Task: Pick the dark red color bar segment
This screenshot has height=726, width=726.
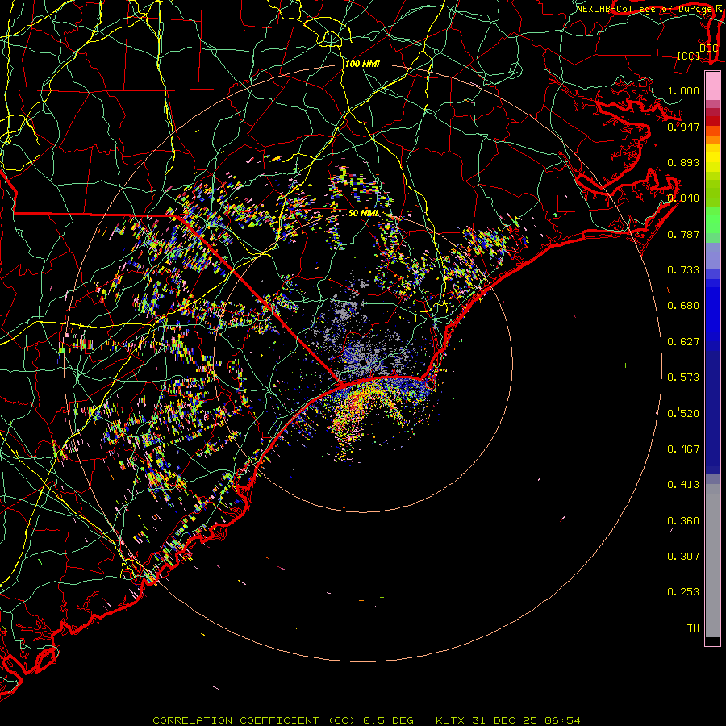Action: click(712, 121)
